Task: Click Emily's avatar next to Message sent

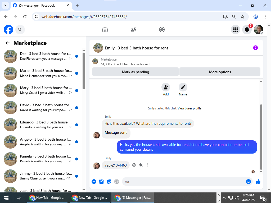Action: [96, 135]
